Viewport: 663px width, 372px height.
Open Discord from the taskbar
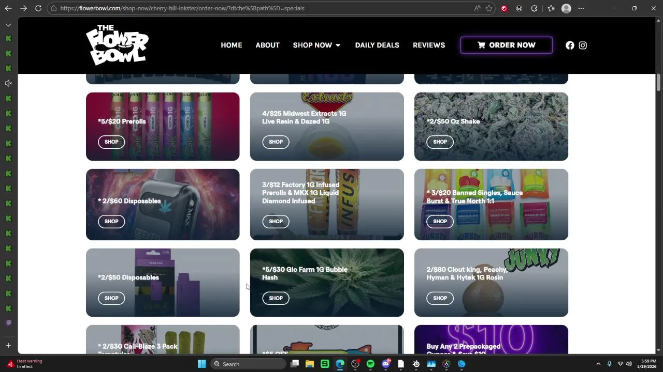pos(386,364)
